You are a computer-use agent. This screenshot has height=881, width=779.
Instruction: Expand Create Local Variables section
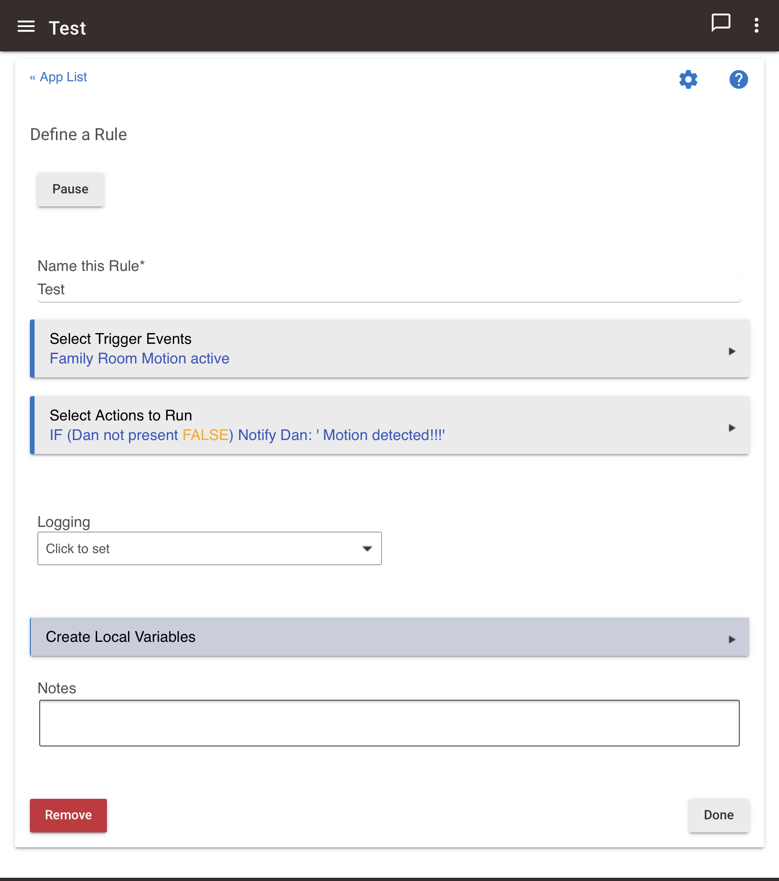(389, 637)
